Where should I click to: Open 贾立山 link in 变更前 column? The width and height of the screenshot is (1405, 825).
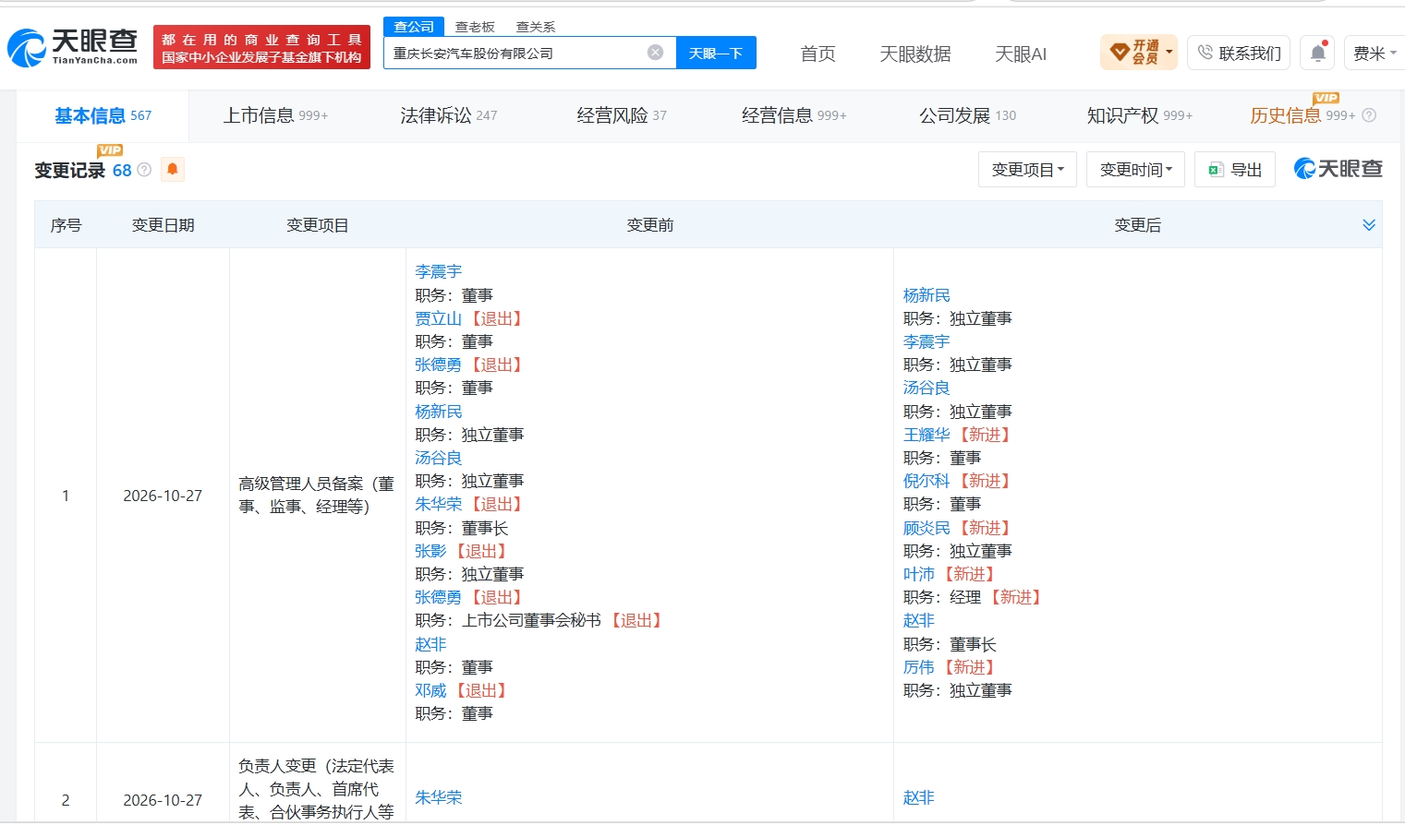click(x=438, y=318)
